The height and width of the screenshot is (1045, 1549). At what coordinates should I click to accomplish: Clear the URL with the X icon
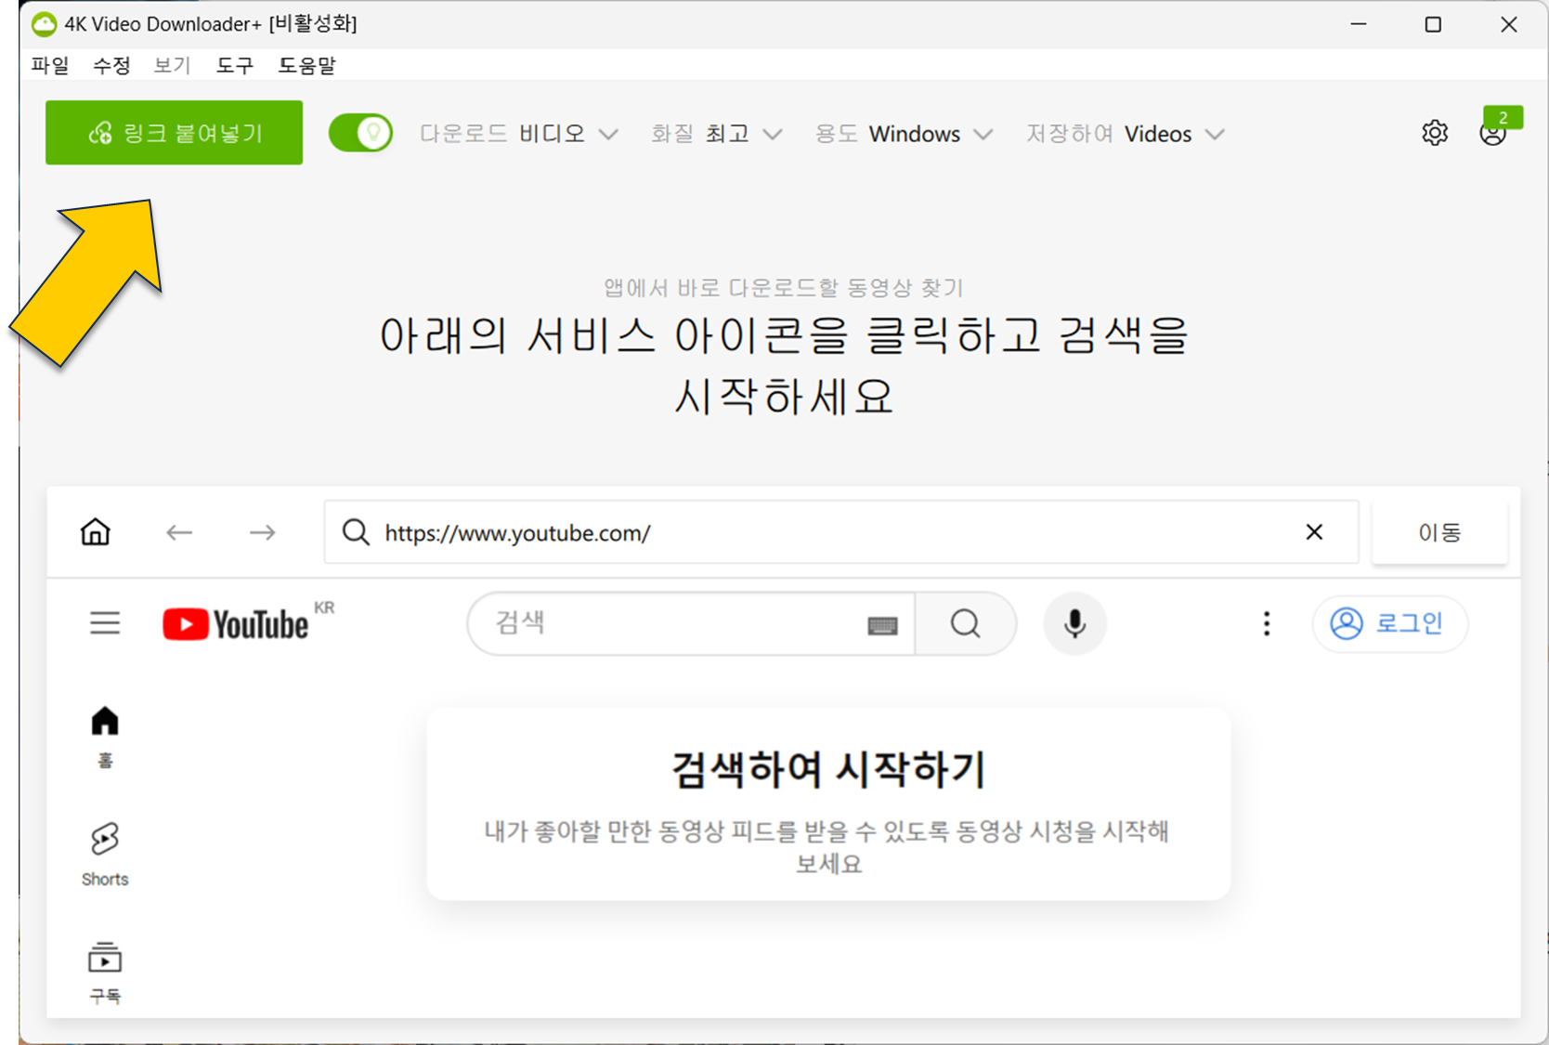click(x=1314, y=532)
